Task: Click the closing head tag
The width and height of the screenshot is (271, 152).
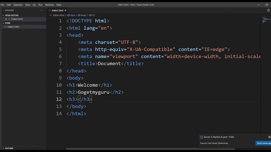Action: tap(76, 71)
